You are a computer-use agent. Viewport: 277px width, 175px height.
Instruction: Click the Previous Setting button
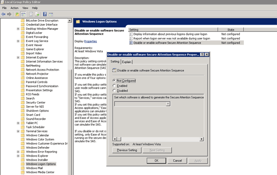[127, 150]
